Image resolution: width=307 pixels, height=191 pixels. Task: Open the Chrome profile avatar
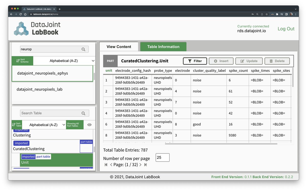tap(291, 14)
